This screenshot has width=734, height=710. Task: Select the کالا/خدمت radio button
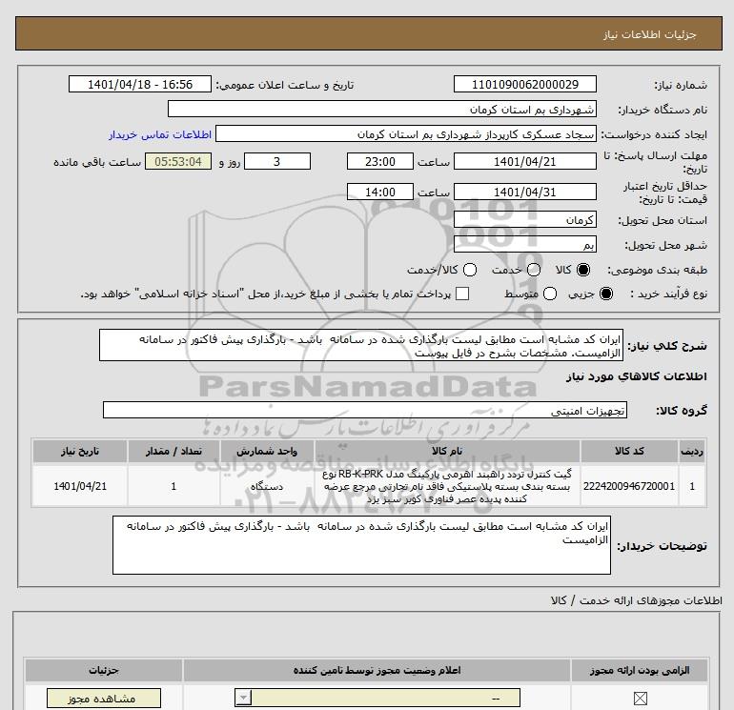470,270
